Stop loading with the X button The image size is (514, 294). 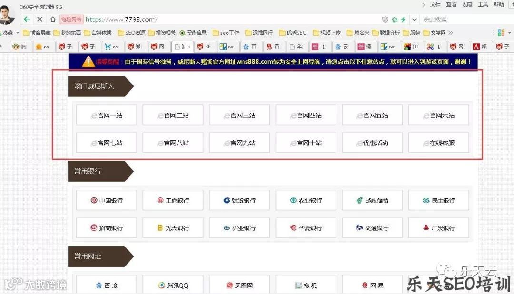[x=40, y=19]
